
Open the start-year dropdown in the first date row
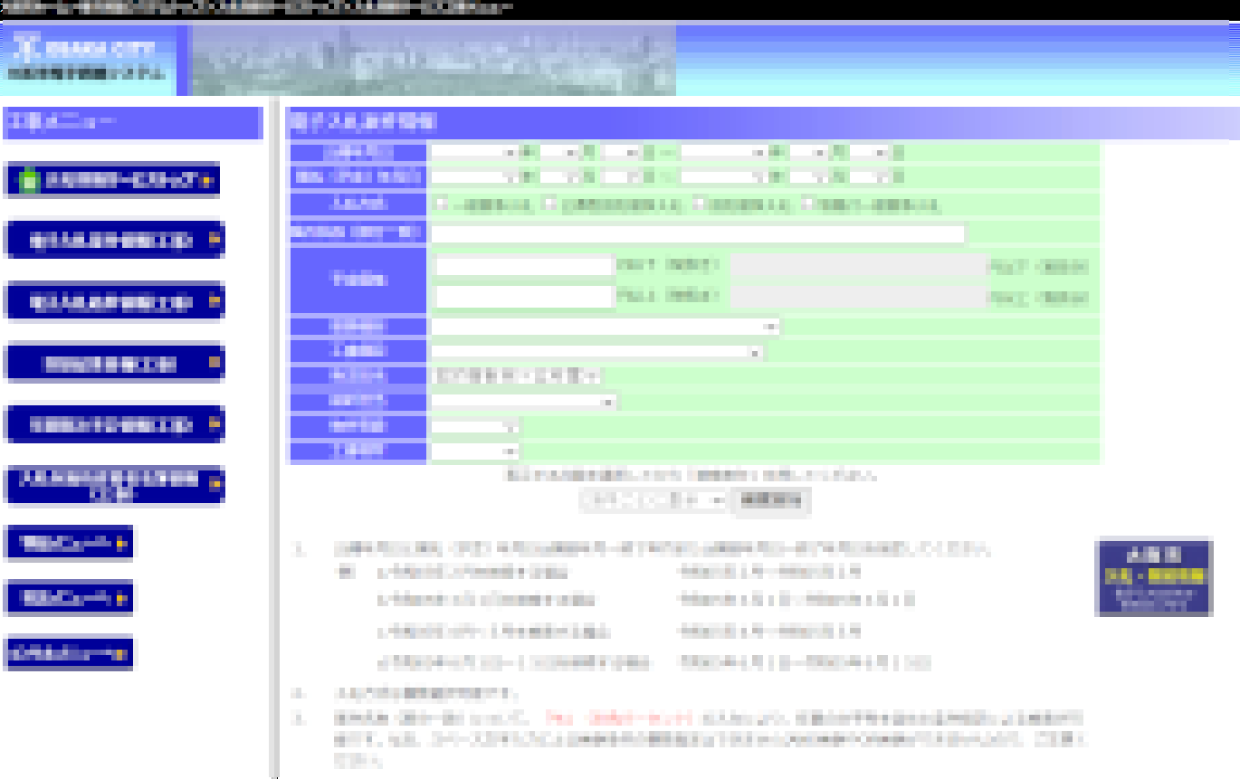(474, 152)
